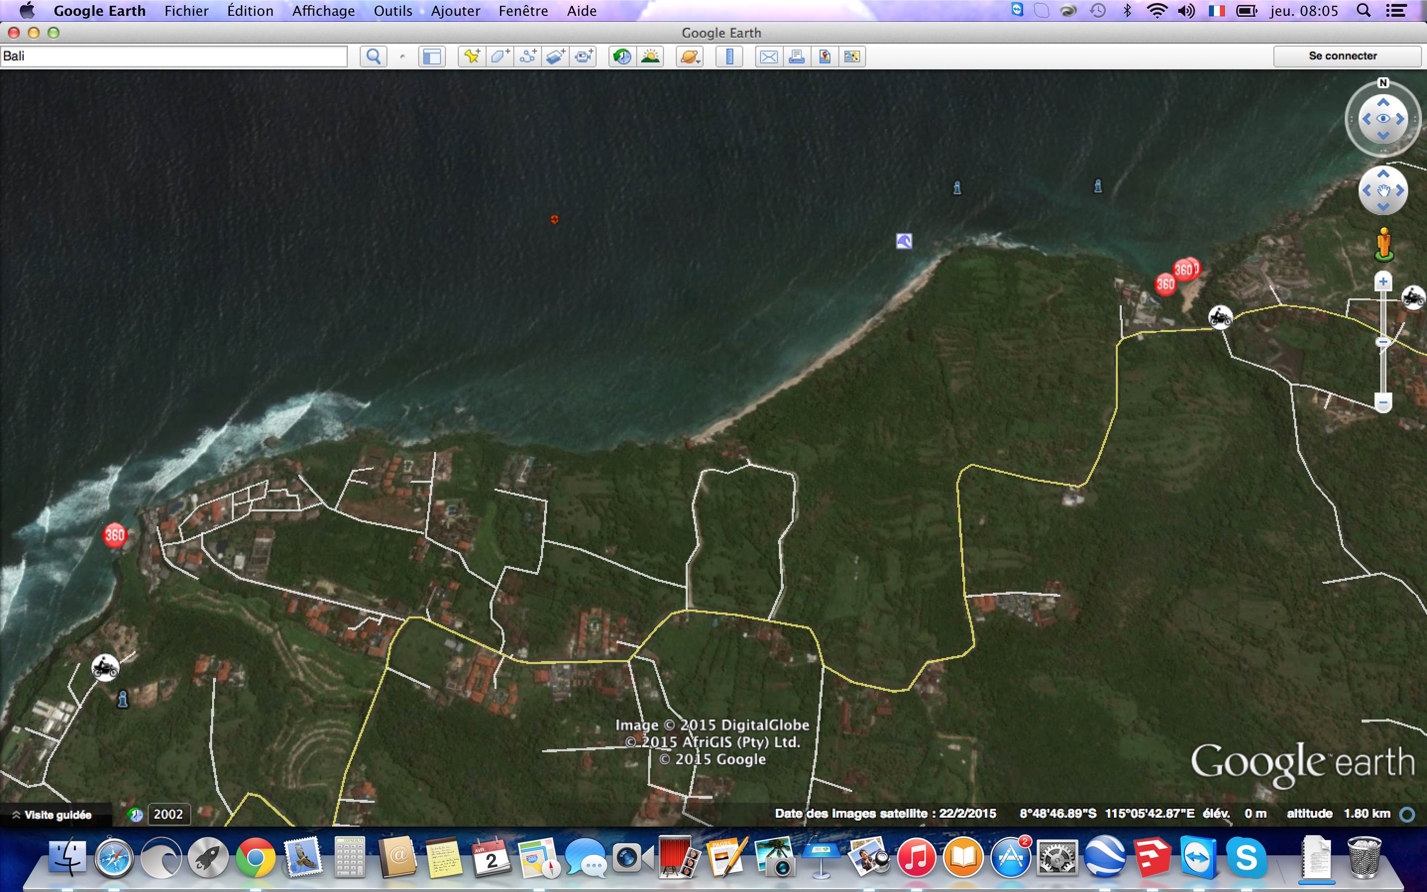This screenshot has width=1427, height=892.
Task: Select the add polygon tool
Action: pos(499,56)
